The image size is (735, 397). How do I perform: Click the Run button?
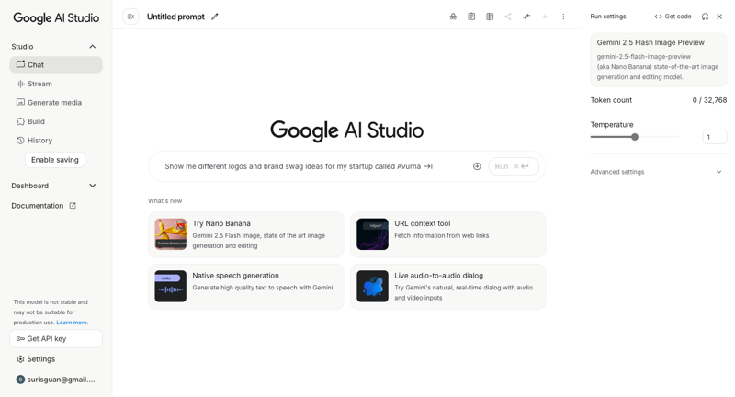pyautogui.click(x=514, y=166)
